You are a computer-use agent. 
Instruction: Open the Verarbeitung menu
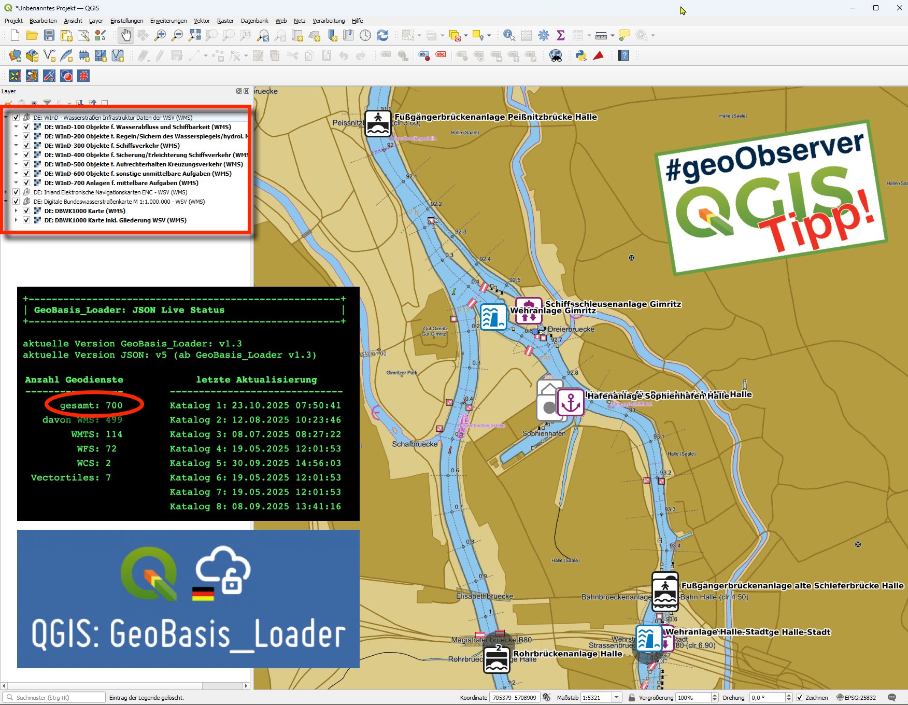coord(329,21)
